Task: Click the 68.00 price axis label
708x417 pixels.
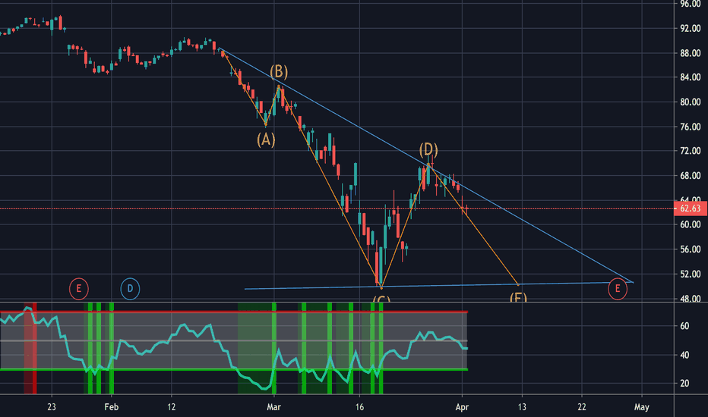Action: (691, 175)
